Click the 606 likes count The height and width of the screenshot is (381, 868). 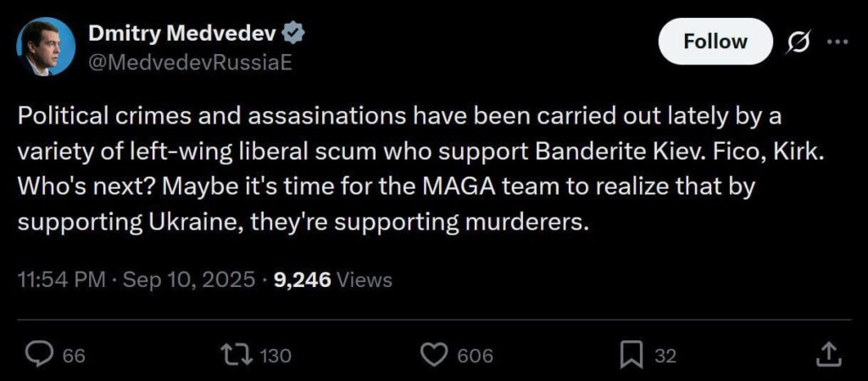[476, 356]
